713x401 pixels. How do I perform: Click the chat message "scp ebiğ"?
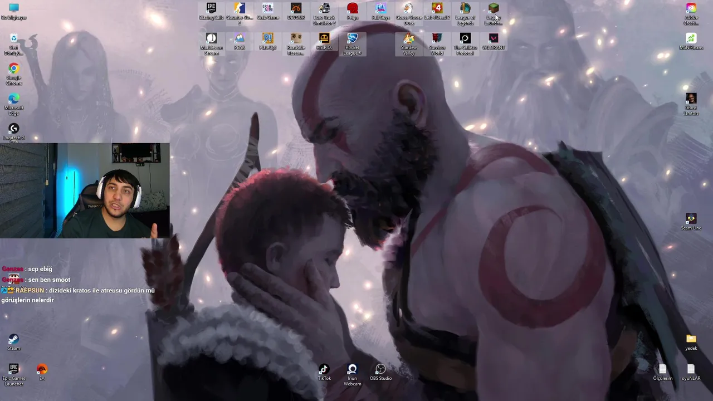(40, 269)
